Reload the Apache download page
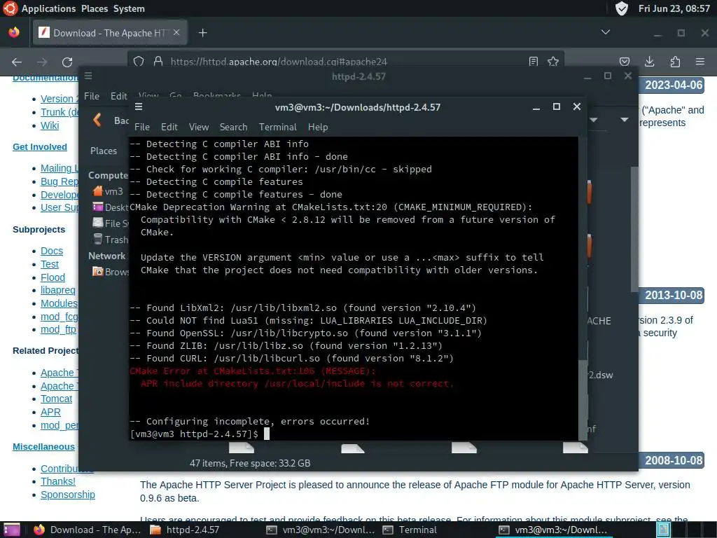This screenshot has width=717, height=538. (67, 62)
